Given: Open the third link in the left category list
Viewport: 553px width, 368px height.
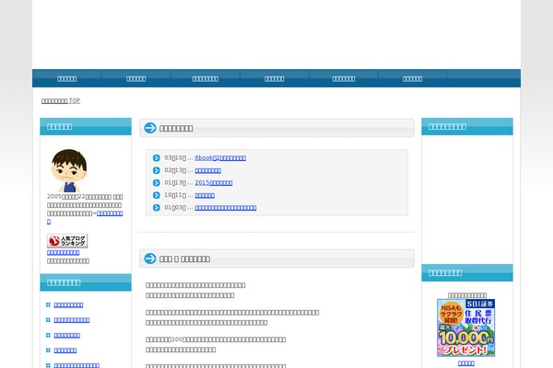Looking at the screenshot, I should pos(66,336).
